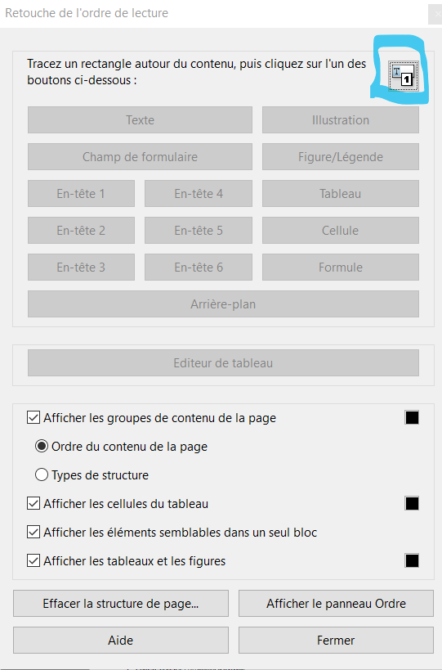The image size is (442, 670).
Task: Click the reading order icon highlighted in blue
Action: [403, 75]
